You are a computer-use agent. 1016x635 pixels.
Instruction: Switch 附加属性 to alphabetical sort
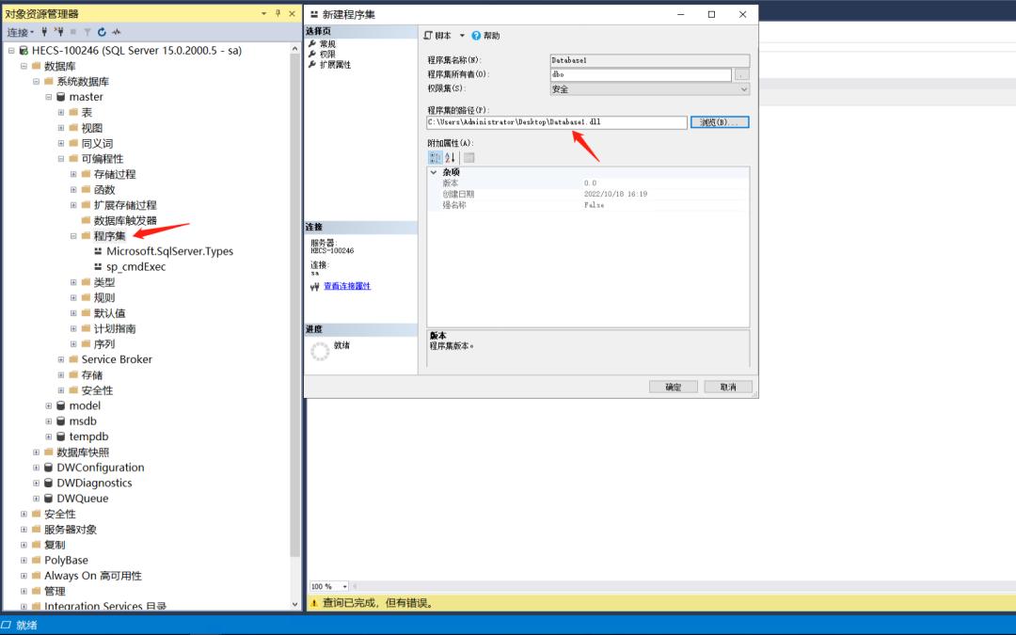449,156
